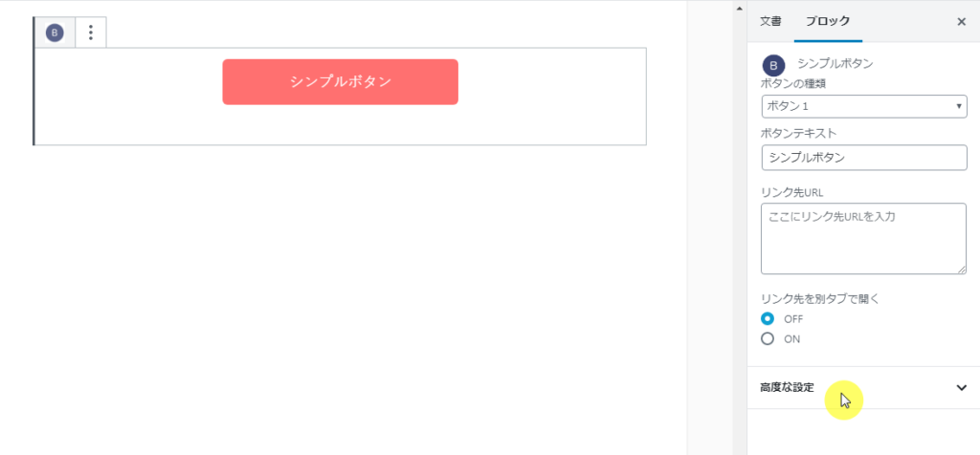
Task: Click the arrow on the ボタン１ select box
Action: point(959,107)
